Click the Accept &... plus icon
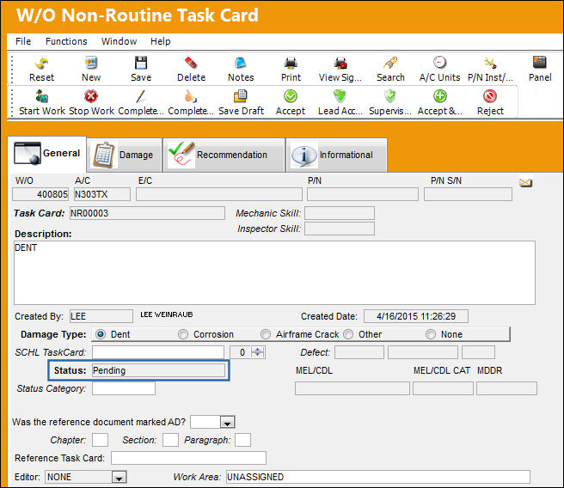This screenshot has height=488, width=564. click(440, 96)
